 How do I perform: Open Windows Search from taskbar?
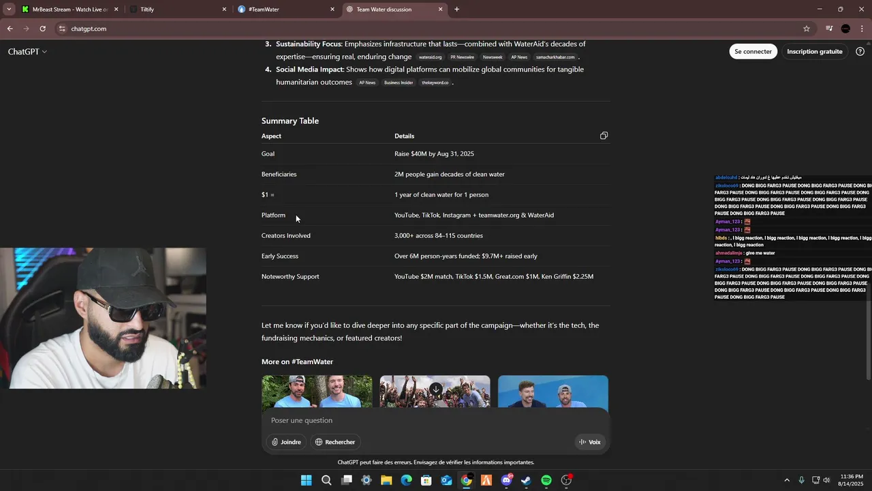pyautogui.click(x=326, y=480)
